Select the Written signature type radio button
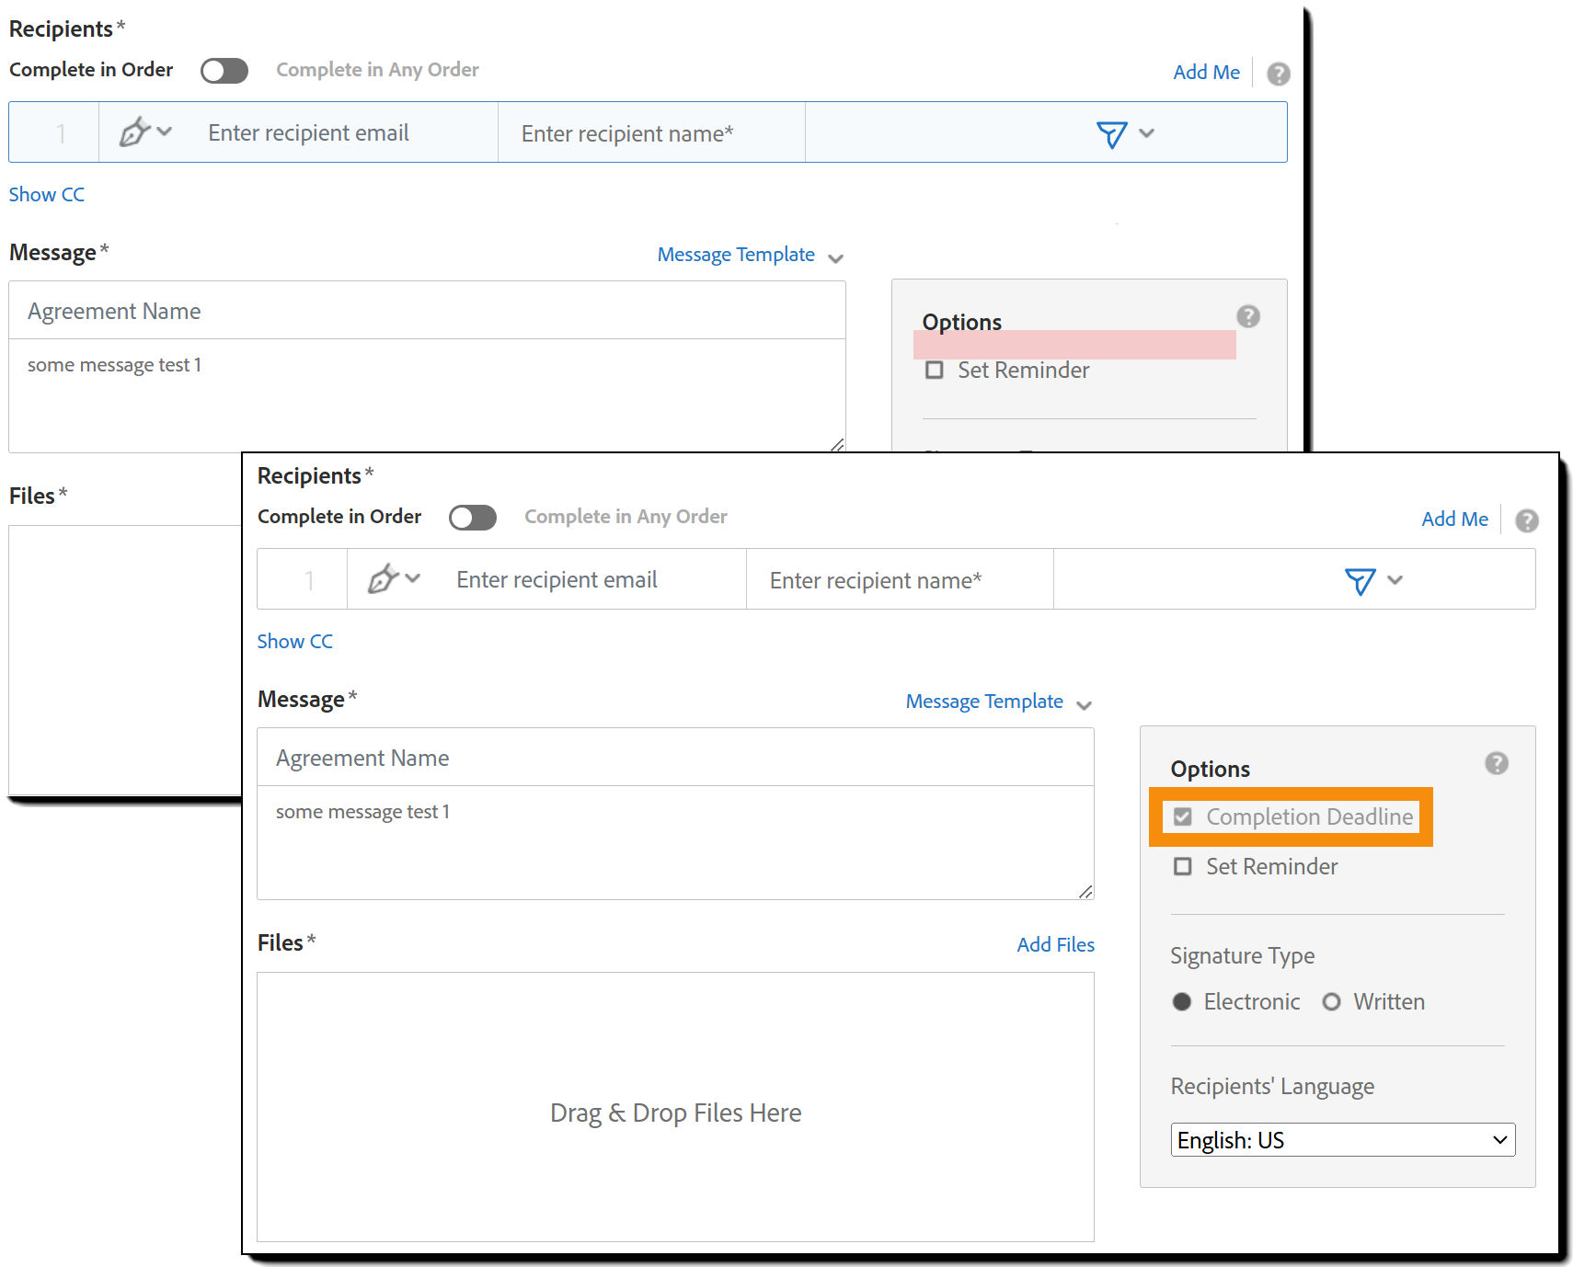Image resolution: width=1573 pixels, height=1267 pixels. point(1331,1001)
